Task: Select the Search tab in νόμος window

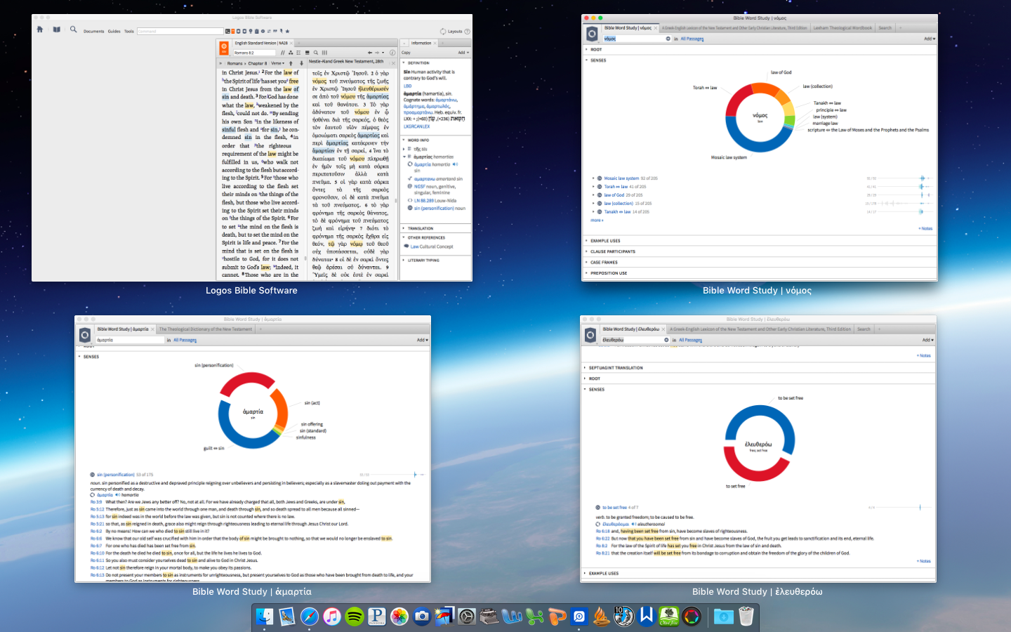Action: tap(885, 28)
